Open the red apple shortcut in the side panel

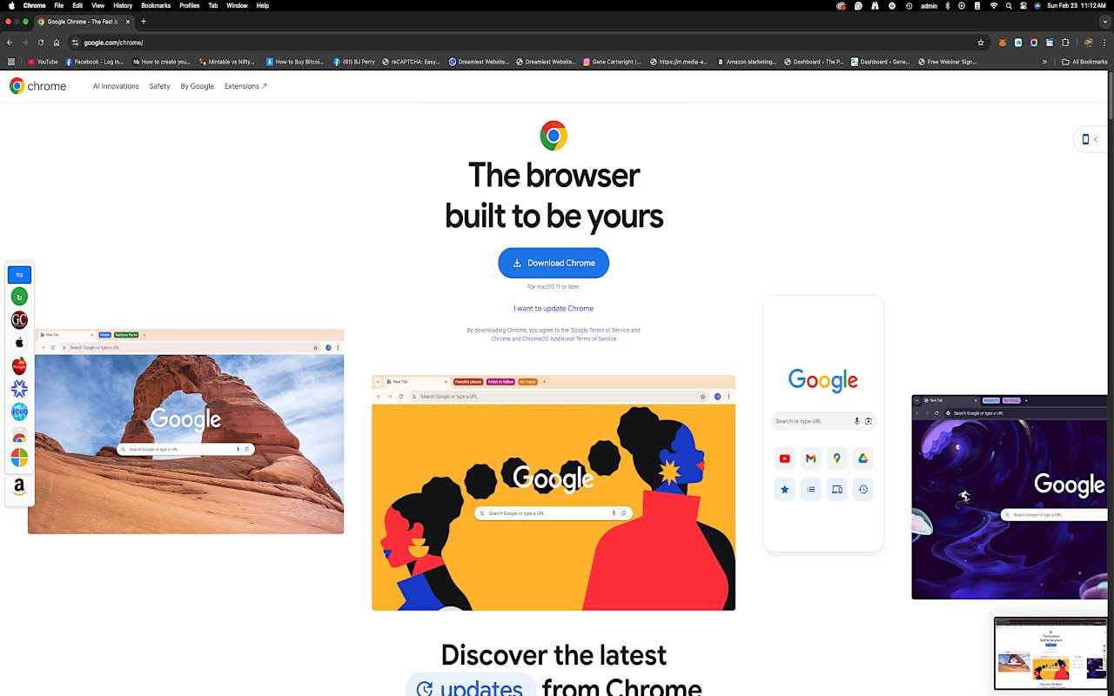pos(19,366)
